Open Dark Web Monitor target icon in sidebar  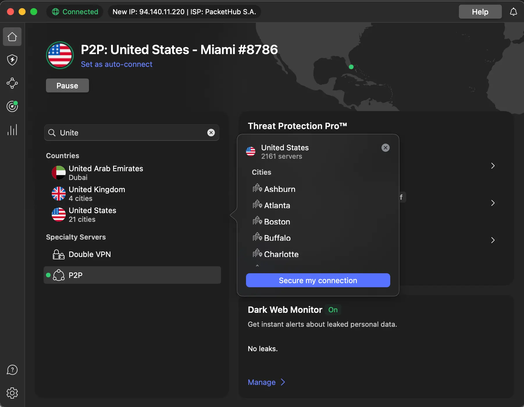tap(12, 106)
